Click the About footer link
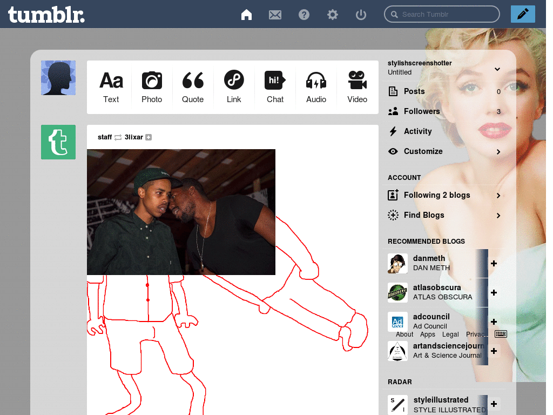This screenshot has width=553, height=415. click(x=404, y=334)
